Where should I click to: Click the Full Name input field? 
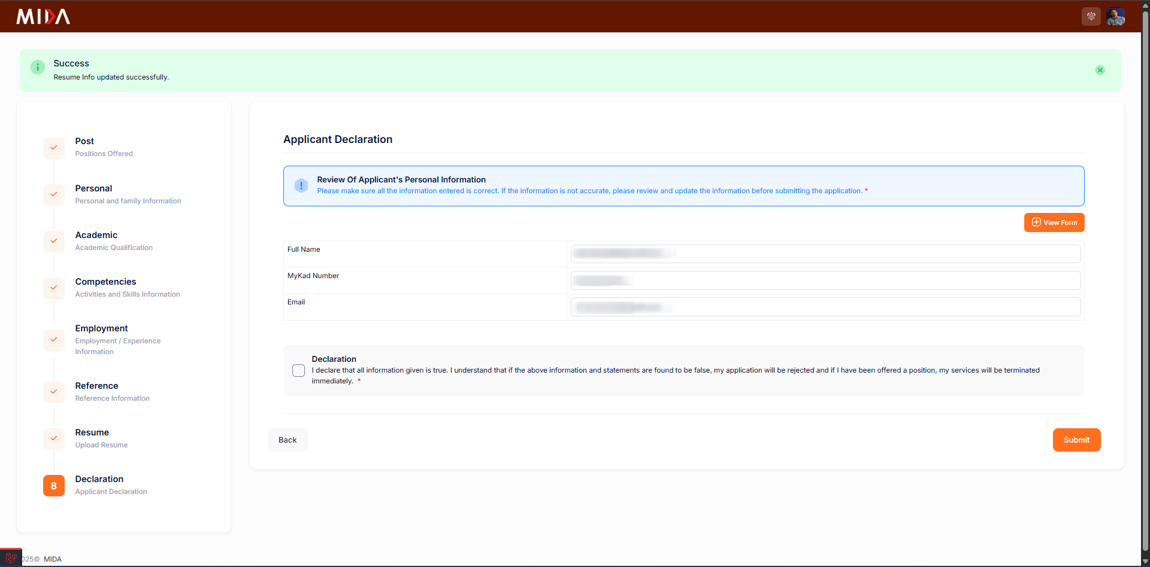click(825, 254)
